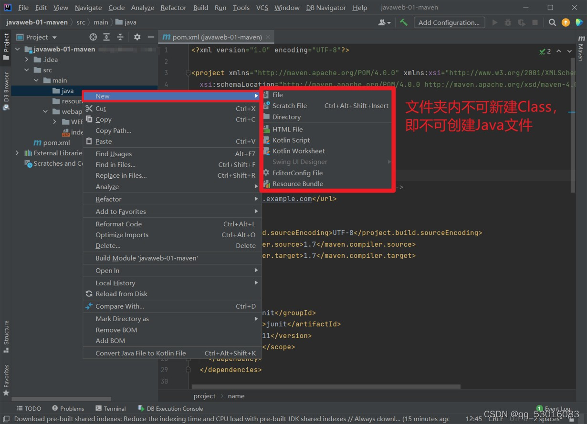Open the TODO tool window
587x424 pixels.
click(x=29, y=408)
